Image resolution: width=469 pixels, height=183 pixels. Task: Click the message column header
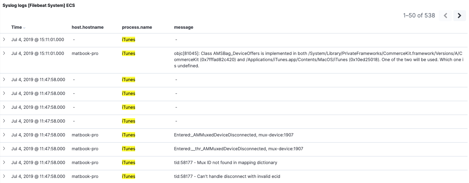[184, 27]
